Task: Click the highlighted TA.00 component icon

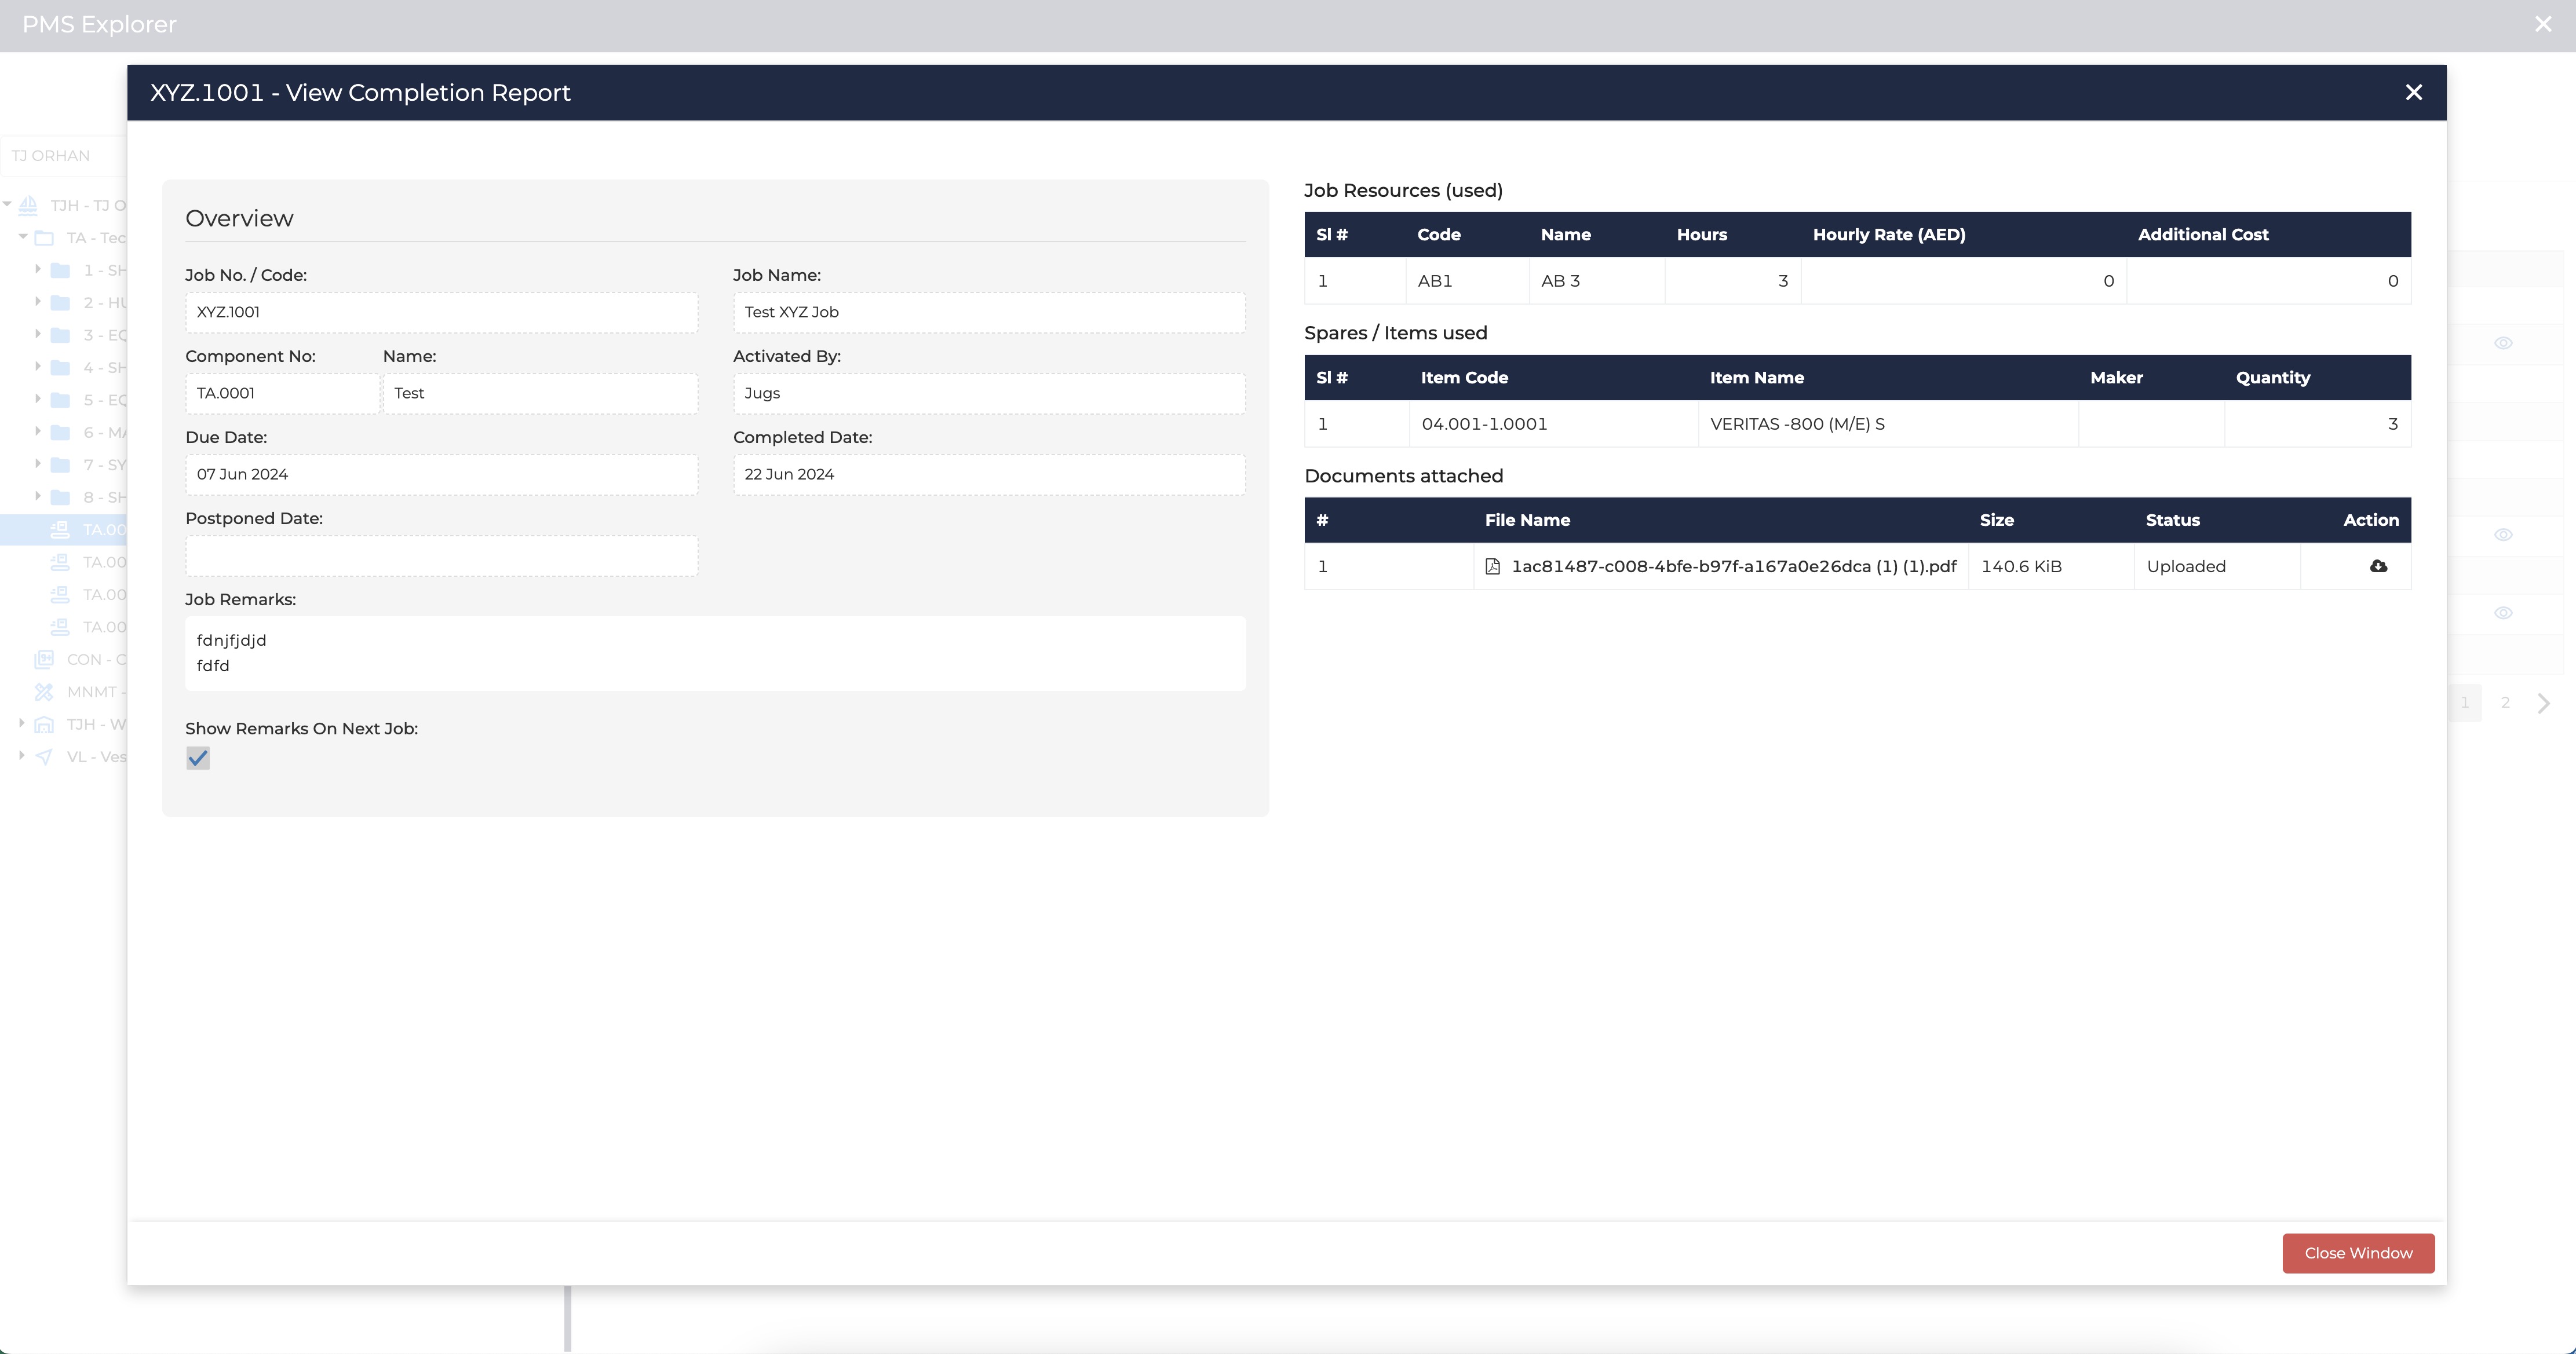Action: (x=60, y=529)
